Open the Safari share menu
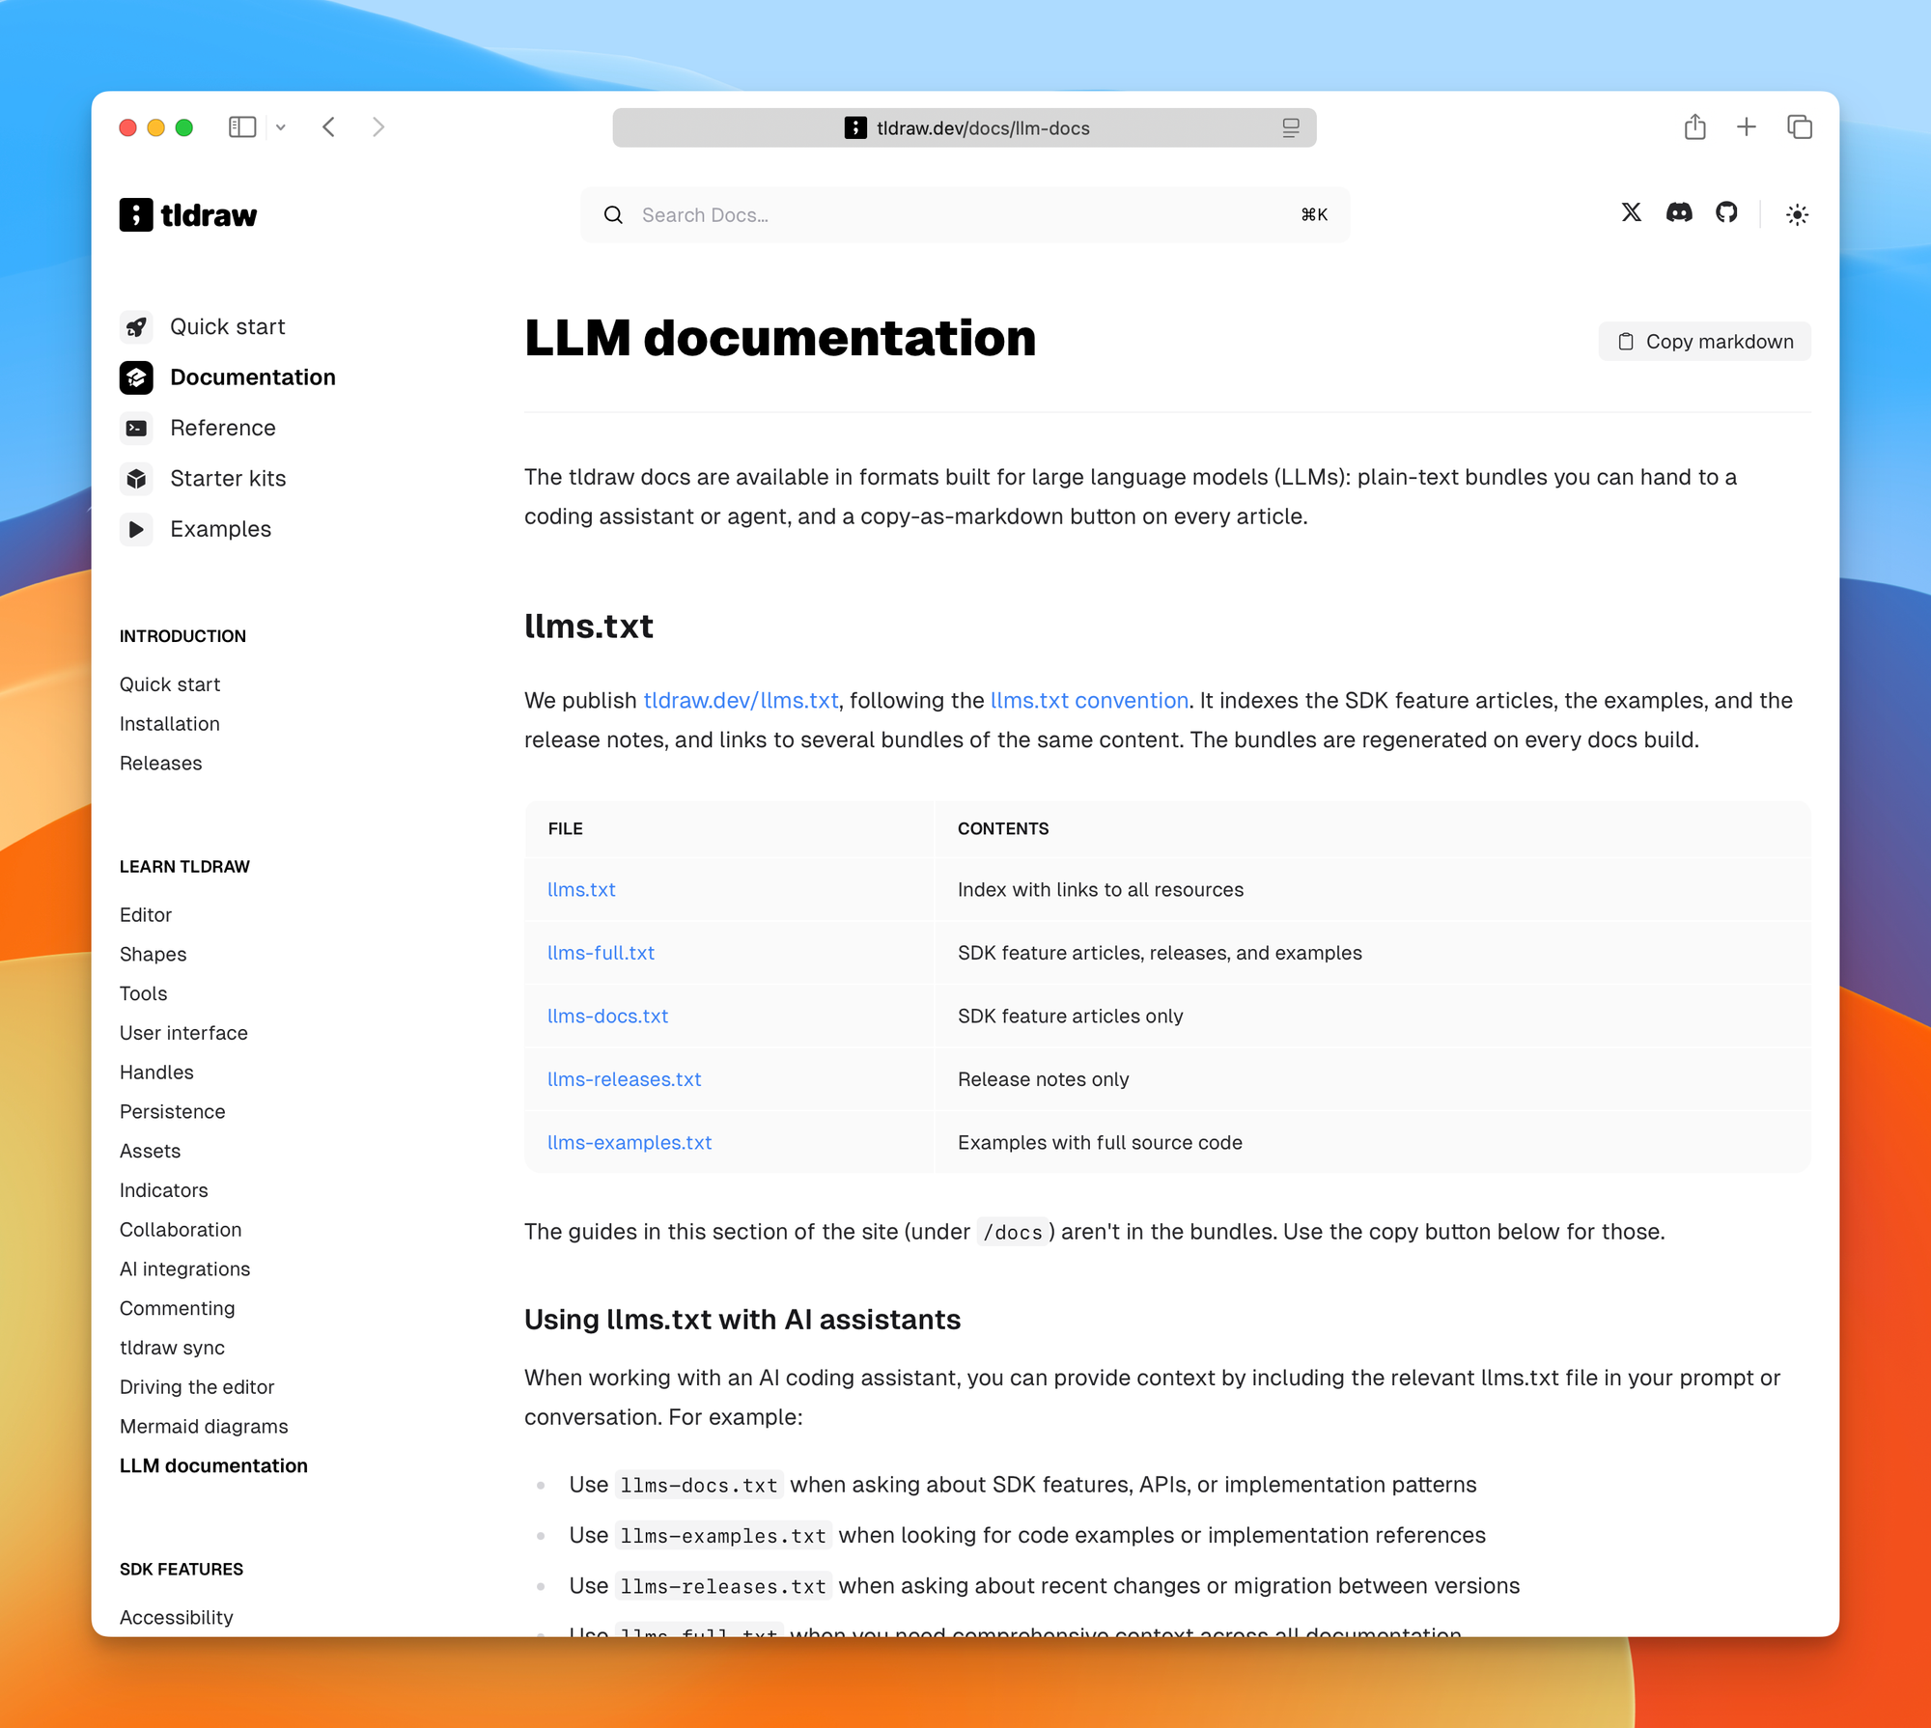The width and height of the screenshot is (1931, 1728). 1695,126
